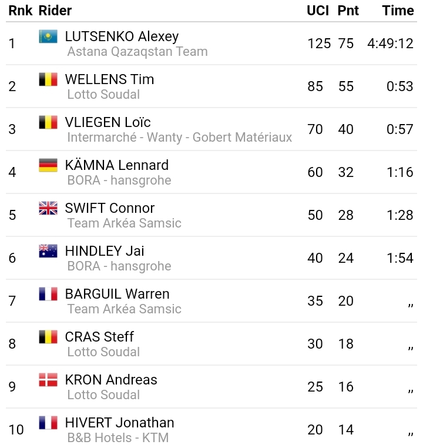The image size is (423, 448).
Task: Open Intermarché - Wanty - Gobert Matériaux team
Action: pos(179,138)
